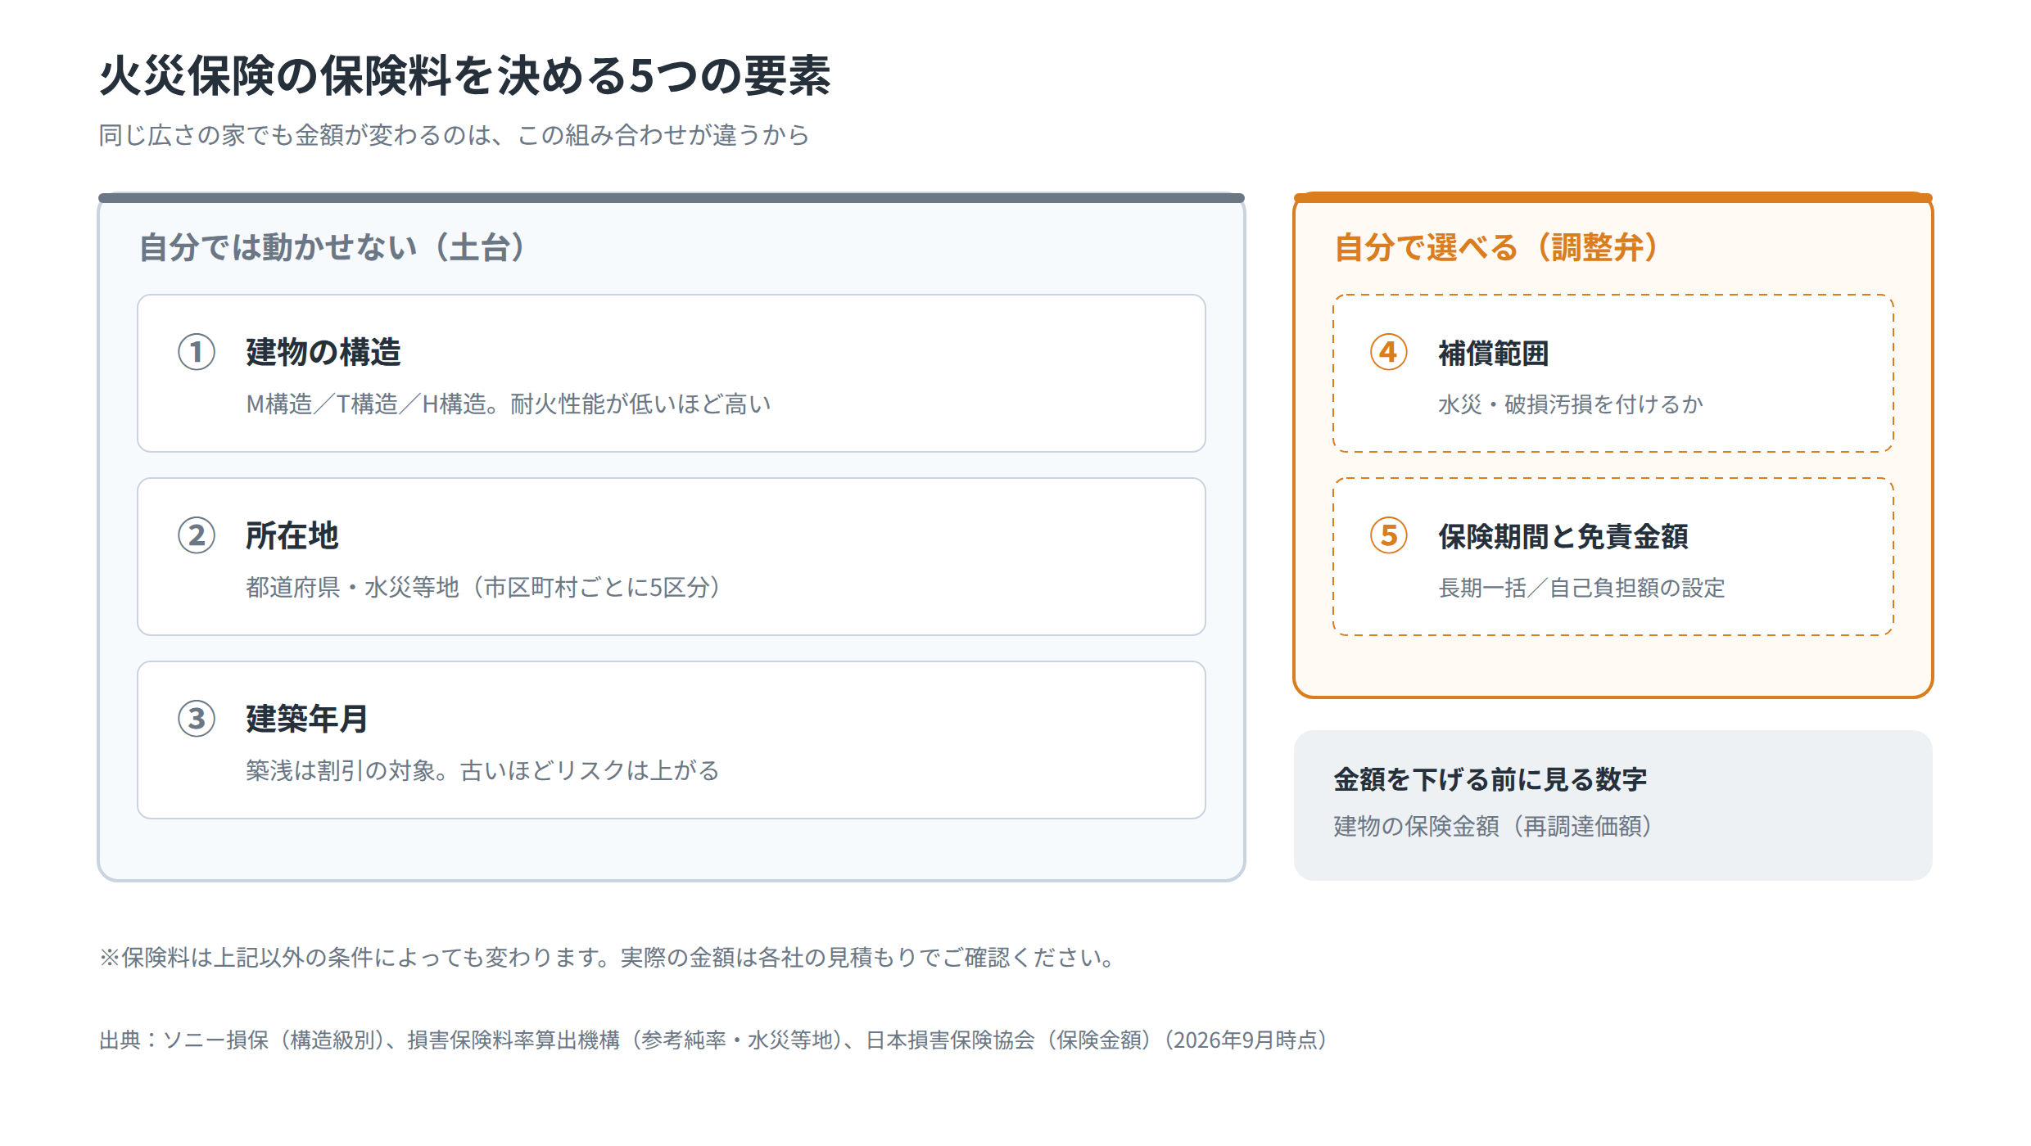
Task: Click the orange circled number 4 icon
Action: 1389,352
